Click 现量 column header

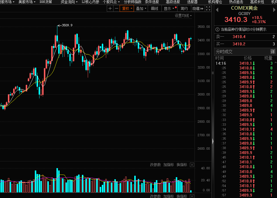click(268, 58)
